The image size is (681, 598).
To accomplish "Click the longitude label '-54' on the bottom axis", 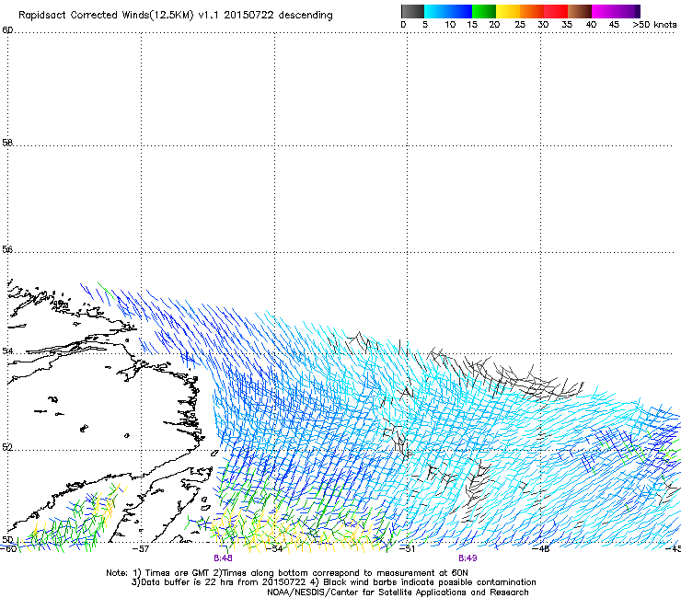I will 274,549.
